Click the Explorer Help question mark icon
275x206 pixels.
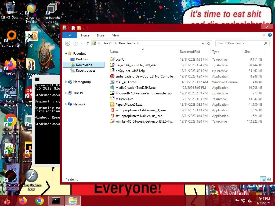point(270,35)
